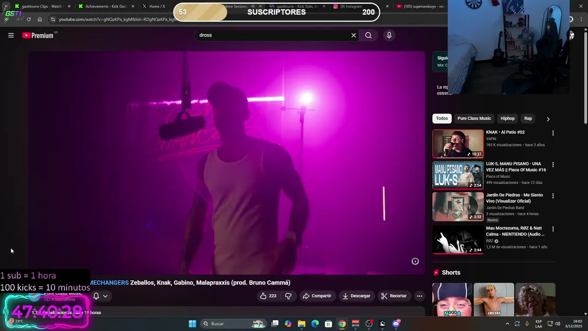Open the first Shorts thumbnail with 'N***A' caption
This screenshot has width=588, height=331.
452,300
